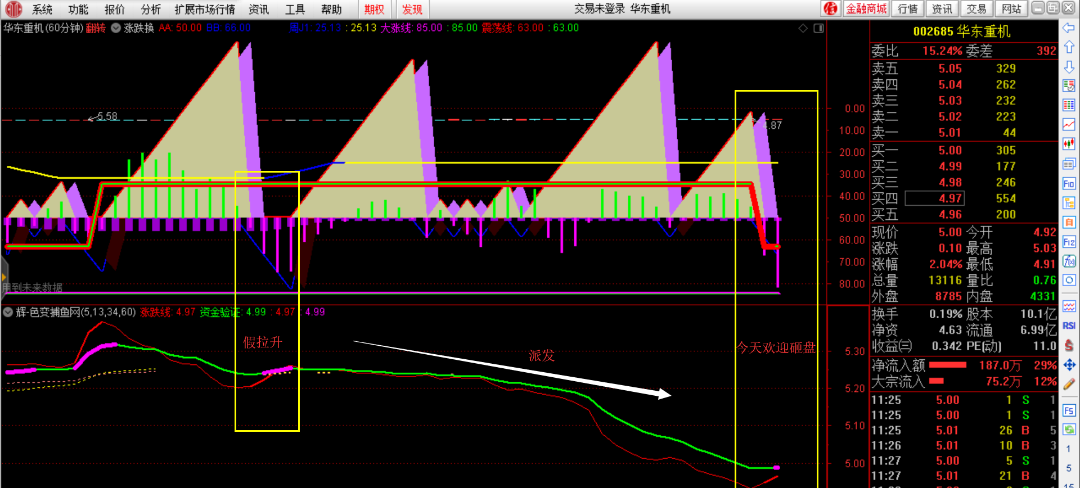Click the red Xin logo button
The width and height of the screenshot is (1080, 488).
[x=830, y=8]
